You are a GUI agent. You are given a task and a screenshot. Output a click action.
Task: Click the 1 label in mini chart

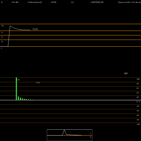coord(90,134)
